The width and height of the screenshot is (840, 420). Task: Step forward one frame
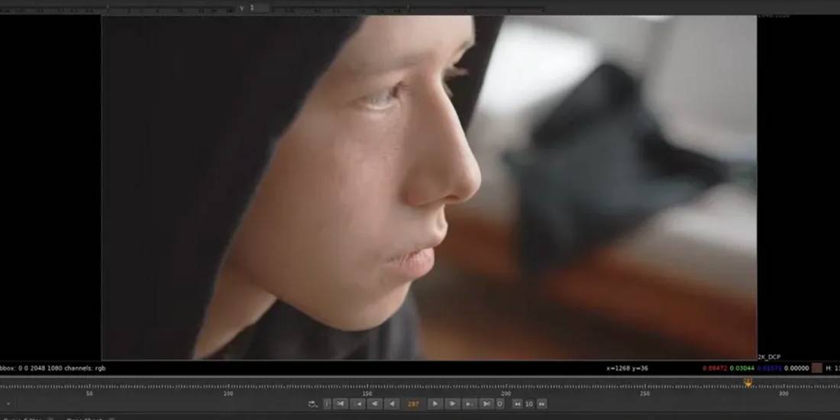click(452, 404)
